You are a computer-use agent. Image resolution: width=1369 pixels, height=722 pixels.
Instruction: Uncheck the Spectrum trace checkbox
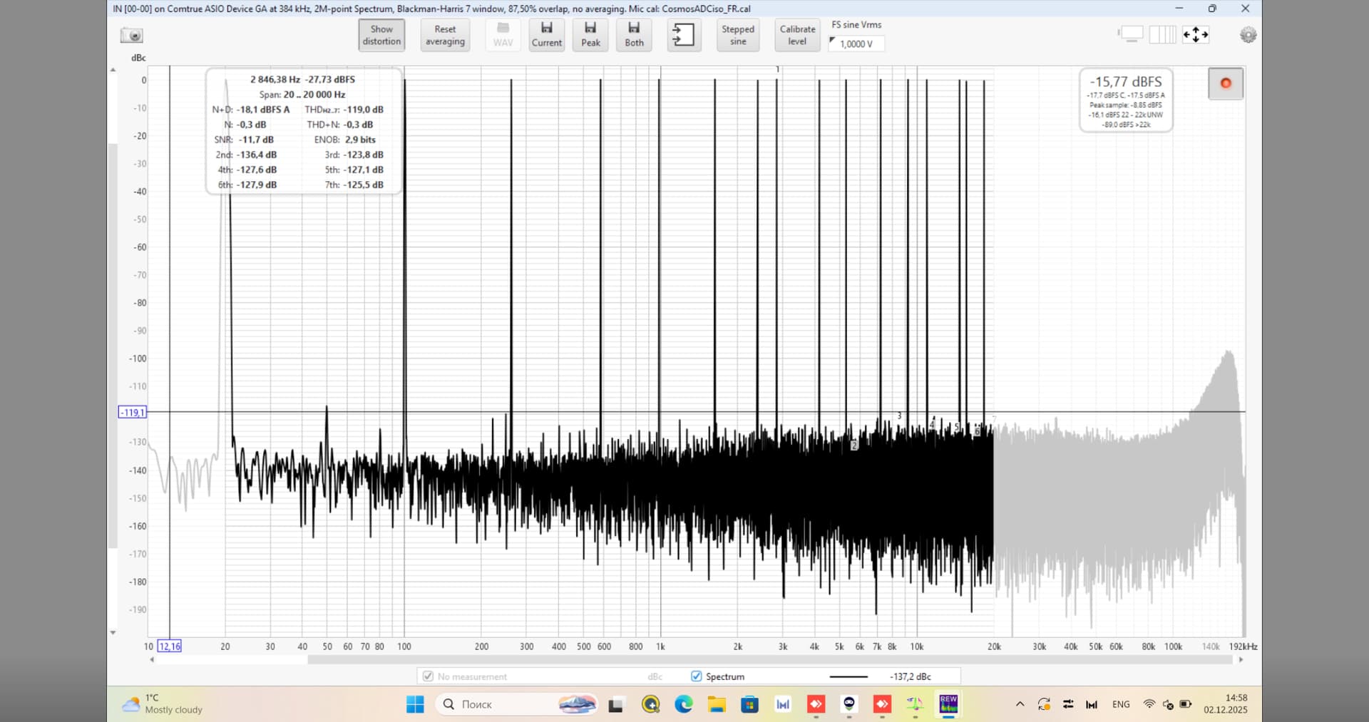[x=697, y=676]
